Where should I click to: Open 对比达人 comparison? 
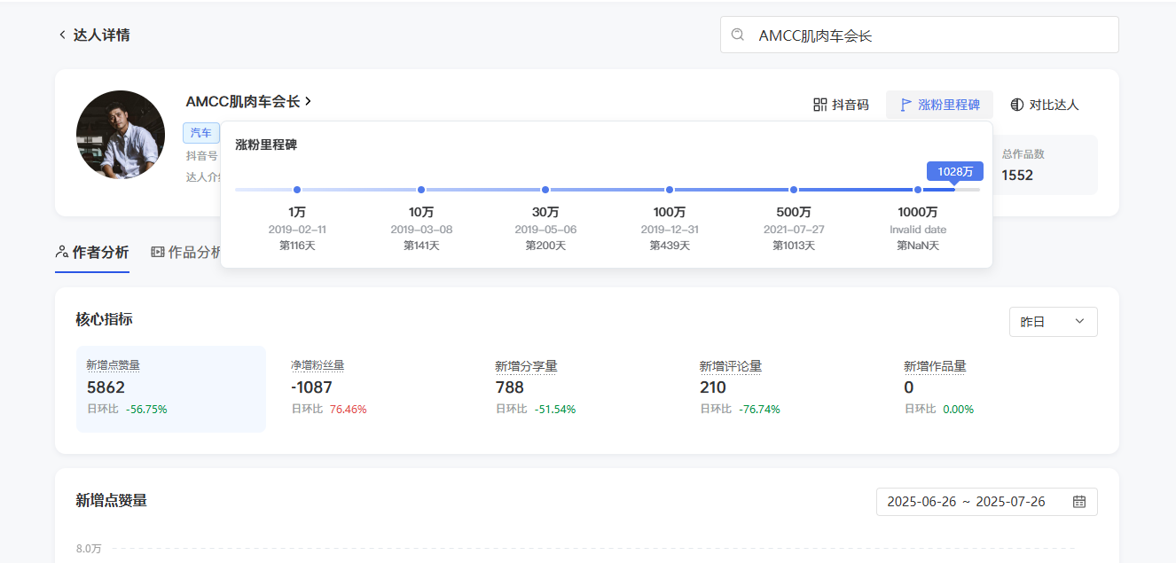click(x=1044, y=105)
